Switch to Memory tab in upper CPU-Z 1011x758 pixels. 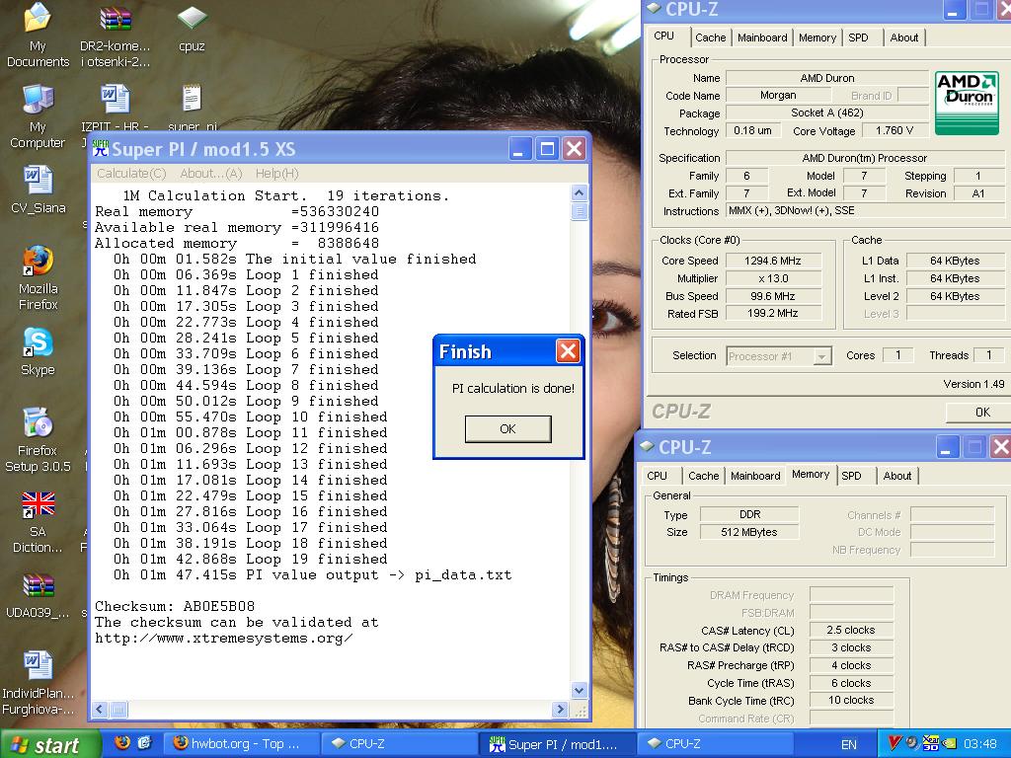[x=817, y=38]
